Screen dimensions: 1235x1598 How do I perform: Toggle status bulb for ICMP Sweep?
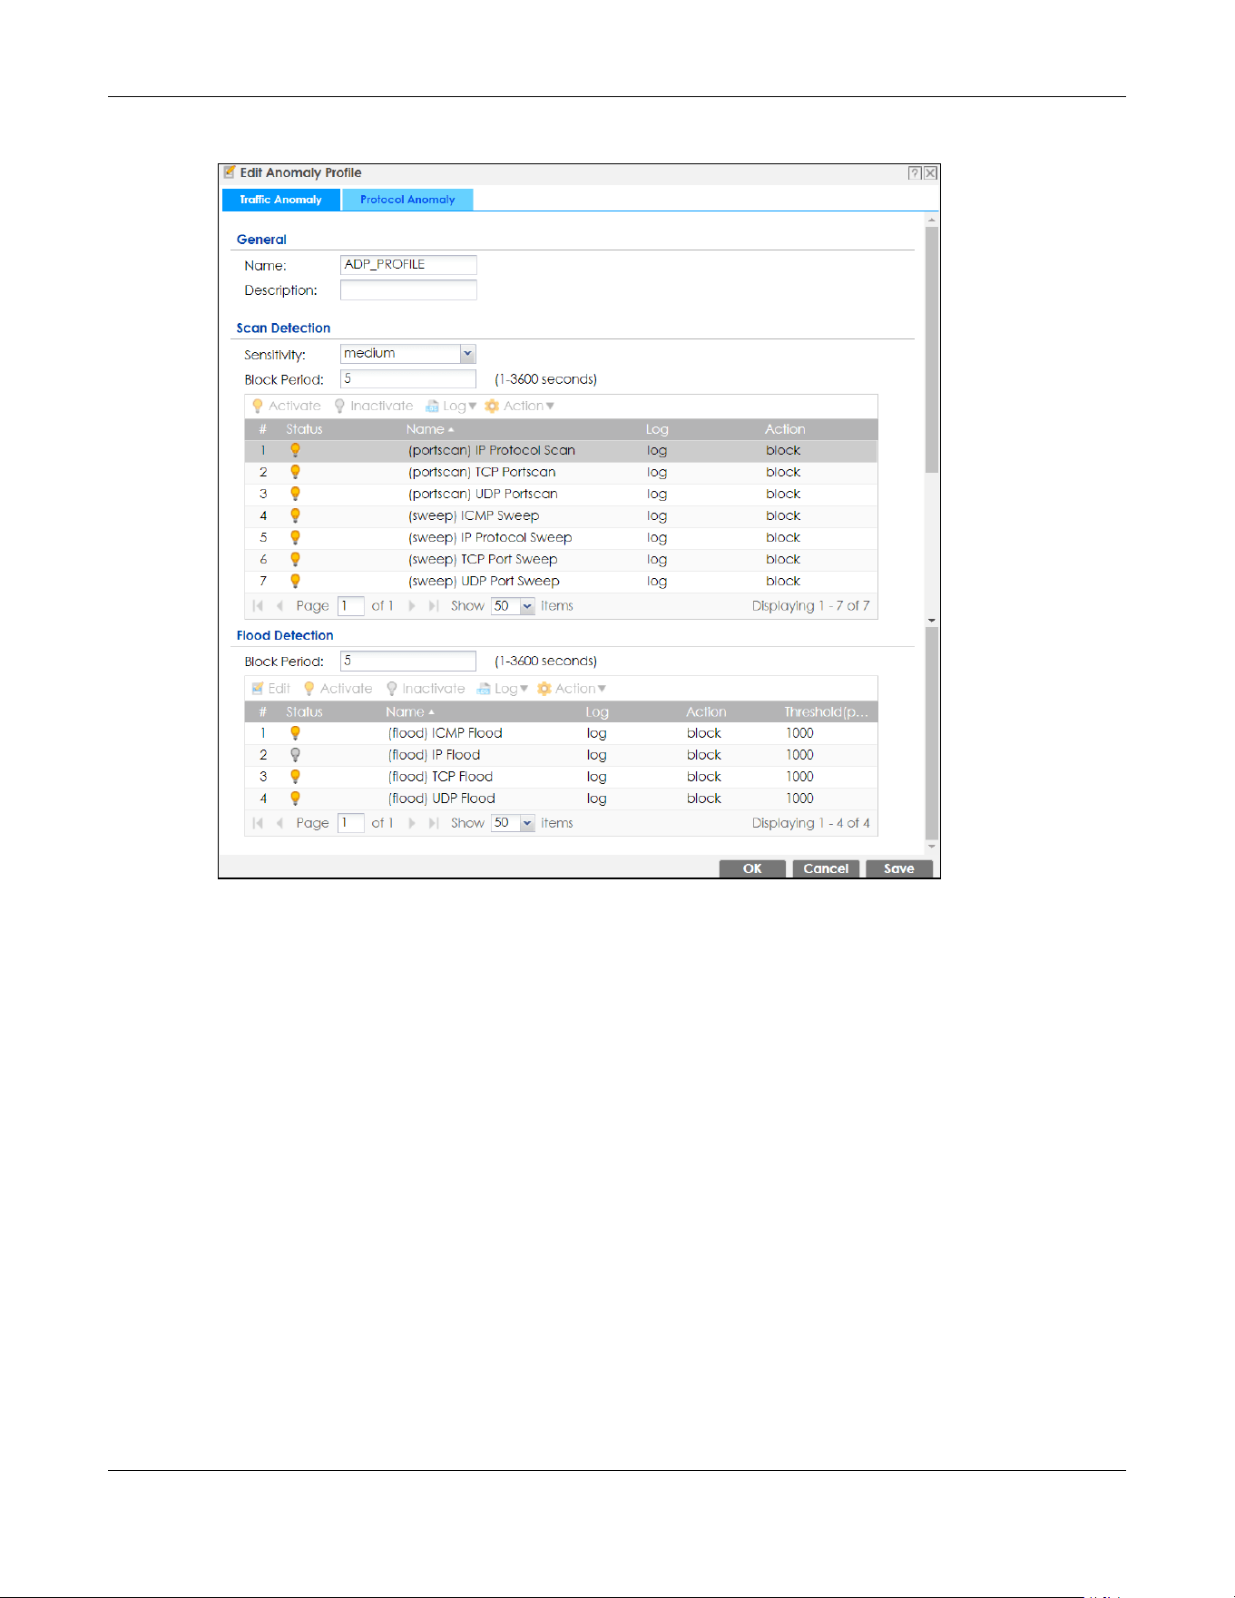pos(295,515)
